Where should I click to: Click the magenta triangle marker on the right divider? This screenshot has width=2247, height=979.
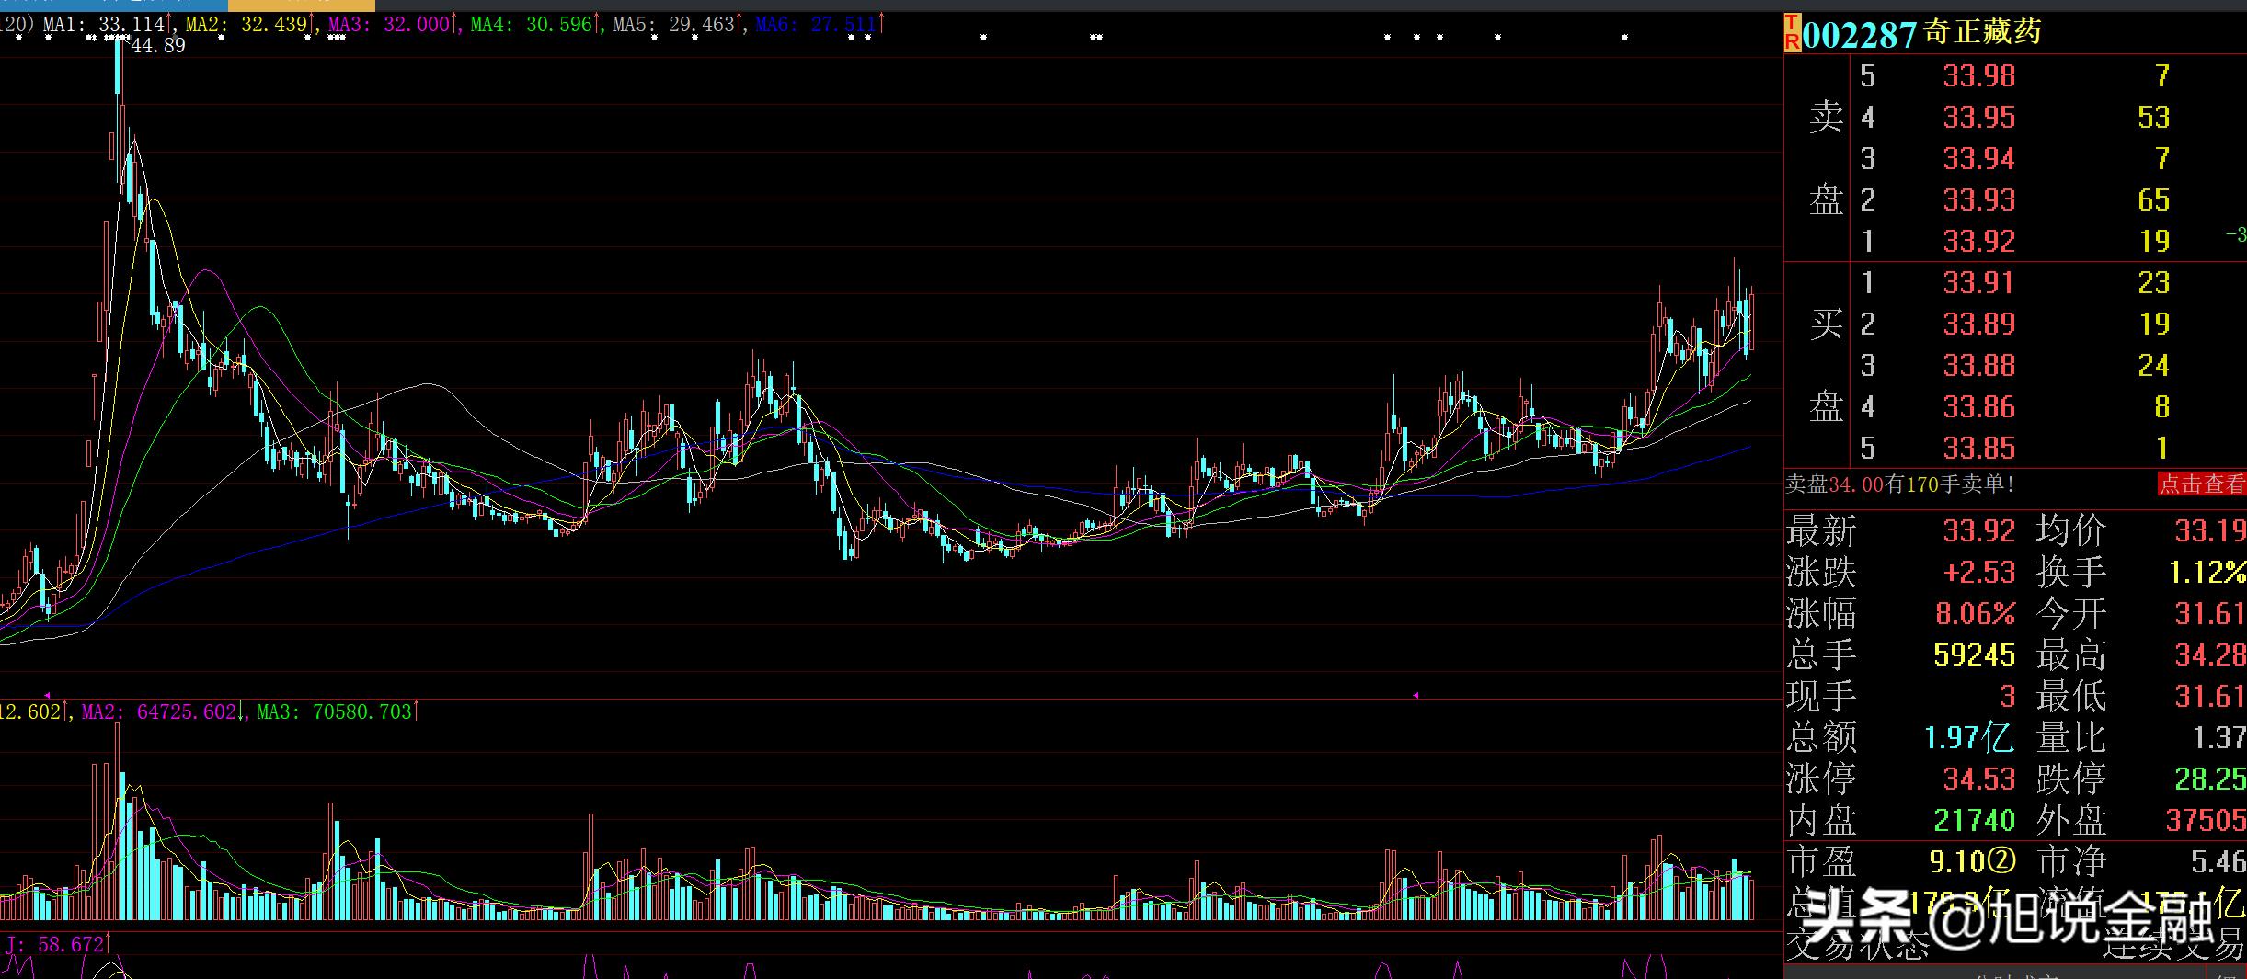click(1416, 695)
